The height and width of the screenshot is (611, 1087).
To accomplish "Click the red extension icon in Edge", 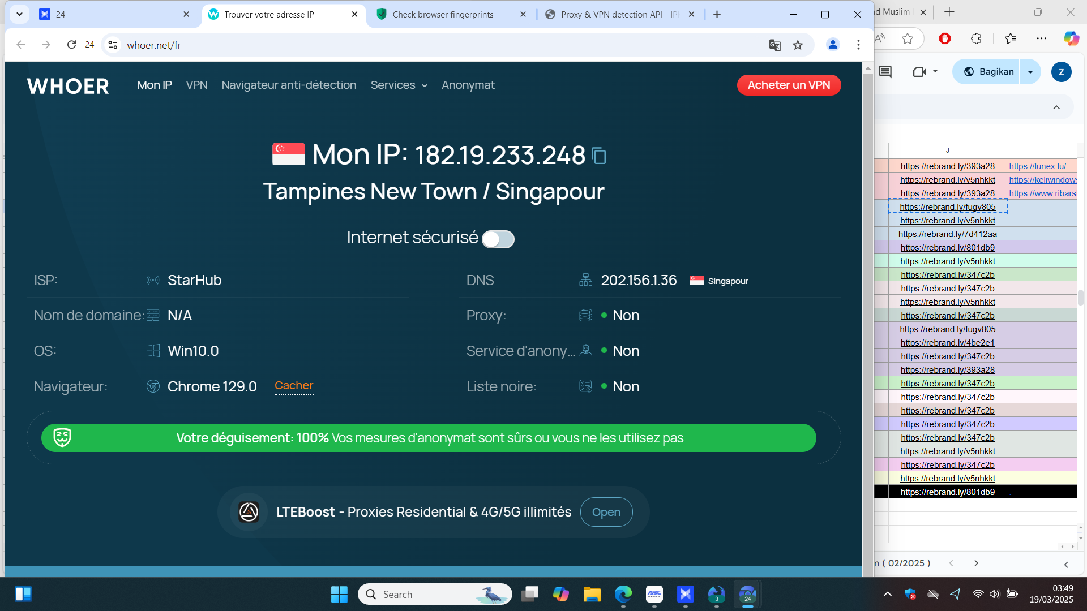I will [x=944, y=38].
